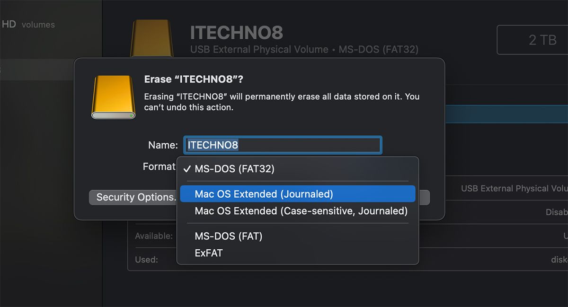Open the Security Options button
Screen dimensions: 568x307
pyautogui.click(x=133, y=197)
